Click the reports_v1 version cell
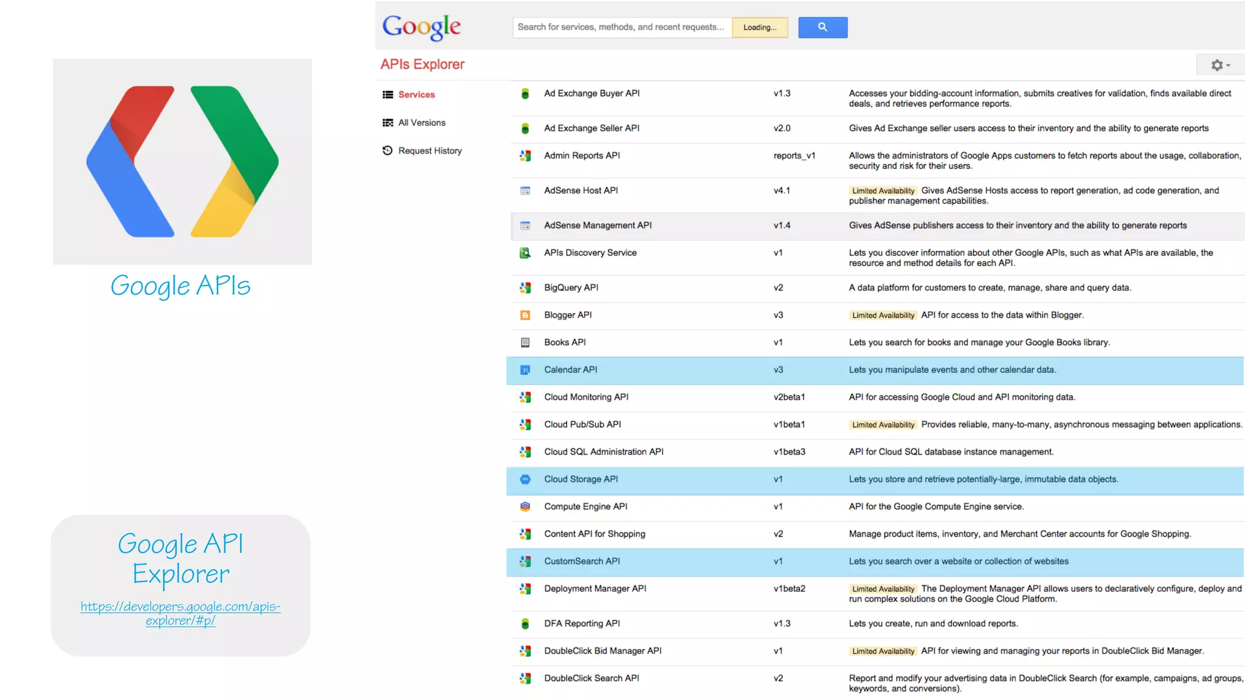The image size is (1245, 700). (x=794, y=156)
